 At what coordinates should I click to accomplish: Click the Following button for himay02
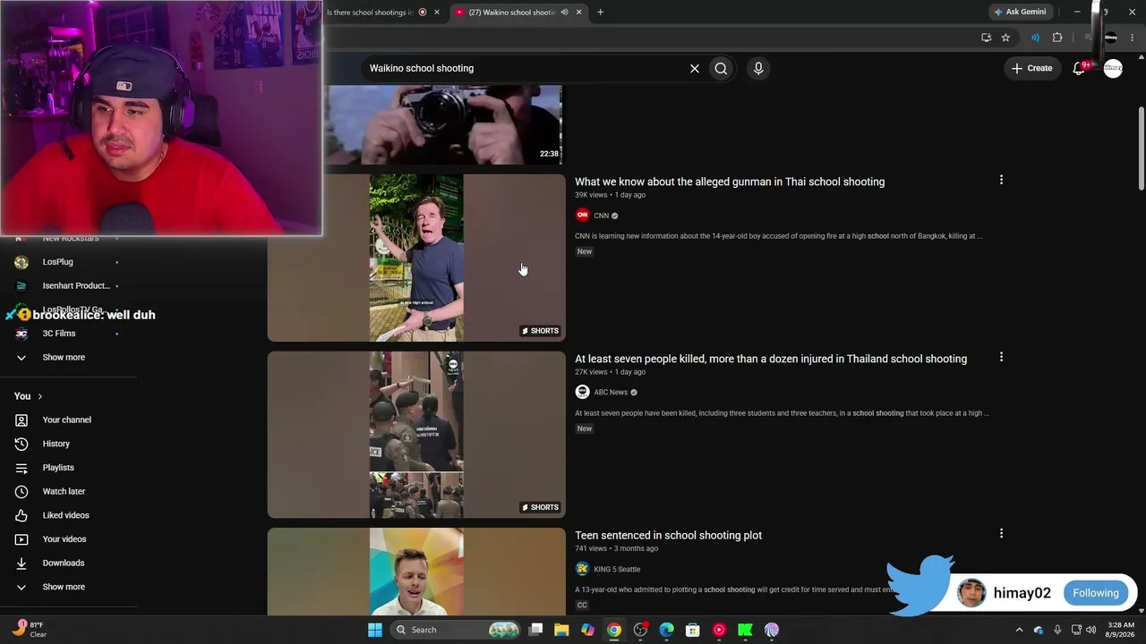point(1096,593)
